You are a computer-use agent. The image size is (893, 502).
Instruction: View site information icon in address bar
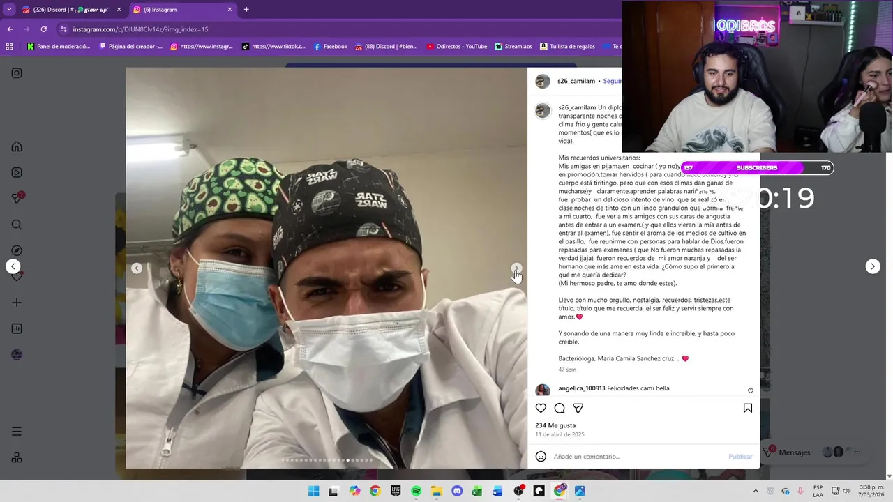click(x=63, y=29)
